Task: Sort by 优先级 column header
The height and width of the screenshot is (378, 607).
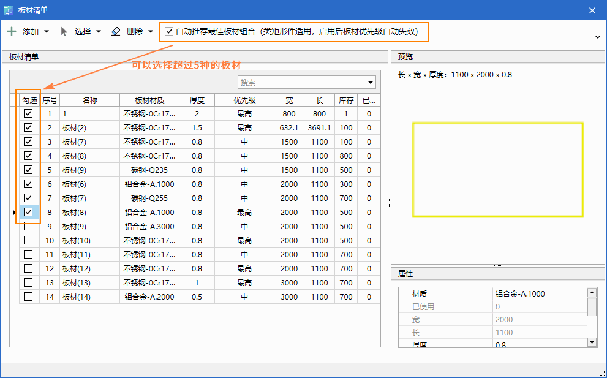Action: (x=244, y=100)
